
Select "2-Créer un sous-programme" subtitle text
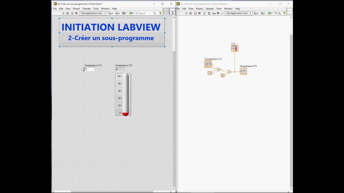coord(111,38)
